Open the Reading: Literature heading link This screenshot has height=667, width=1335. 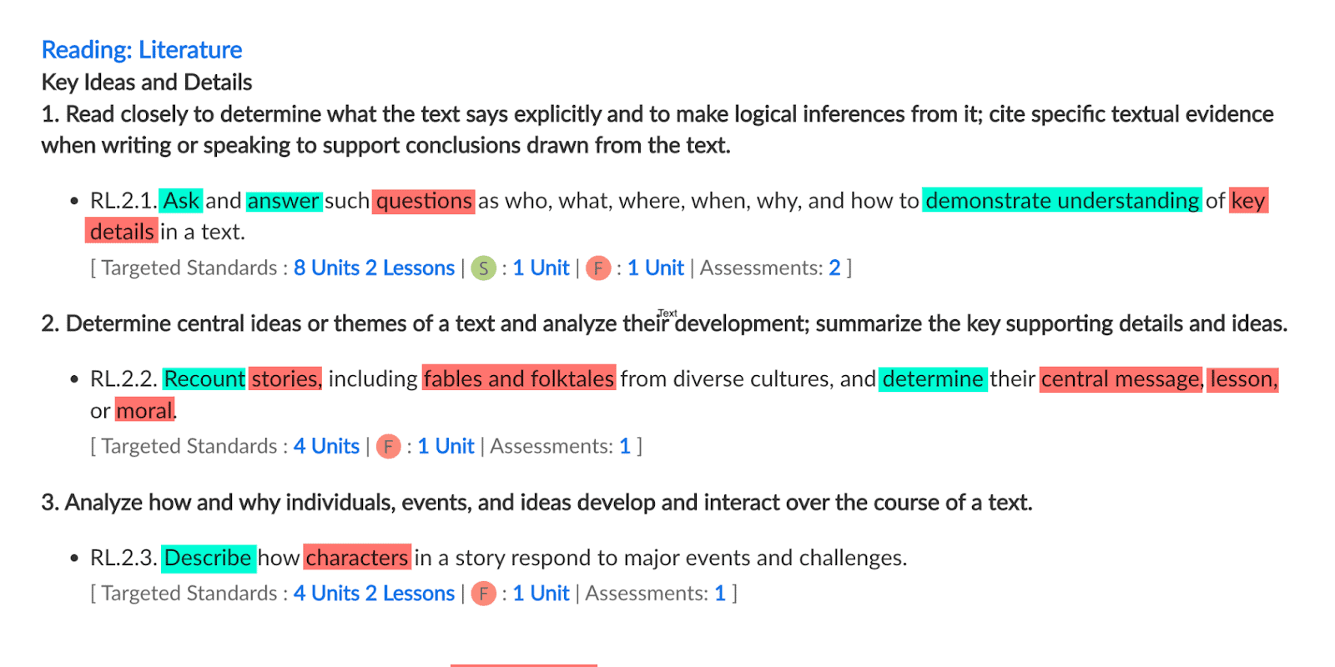pos(142,50)
